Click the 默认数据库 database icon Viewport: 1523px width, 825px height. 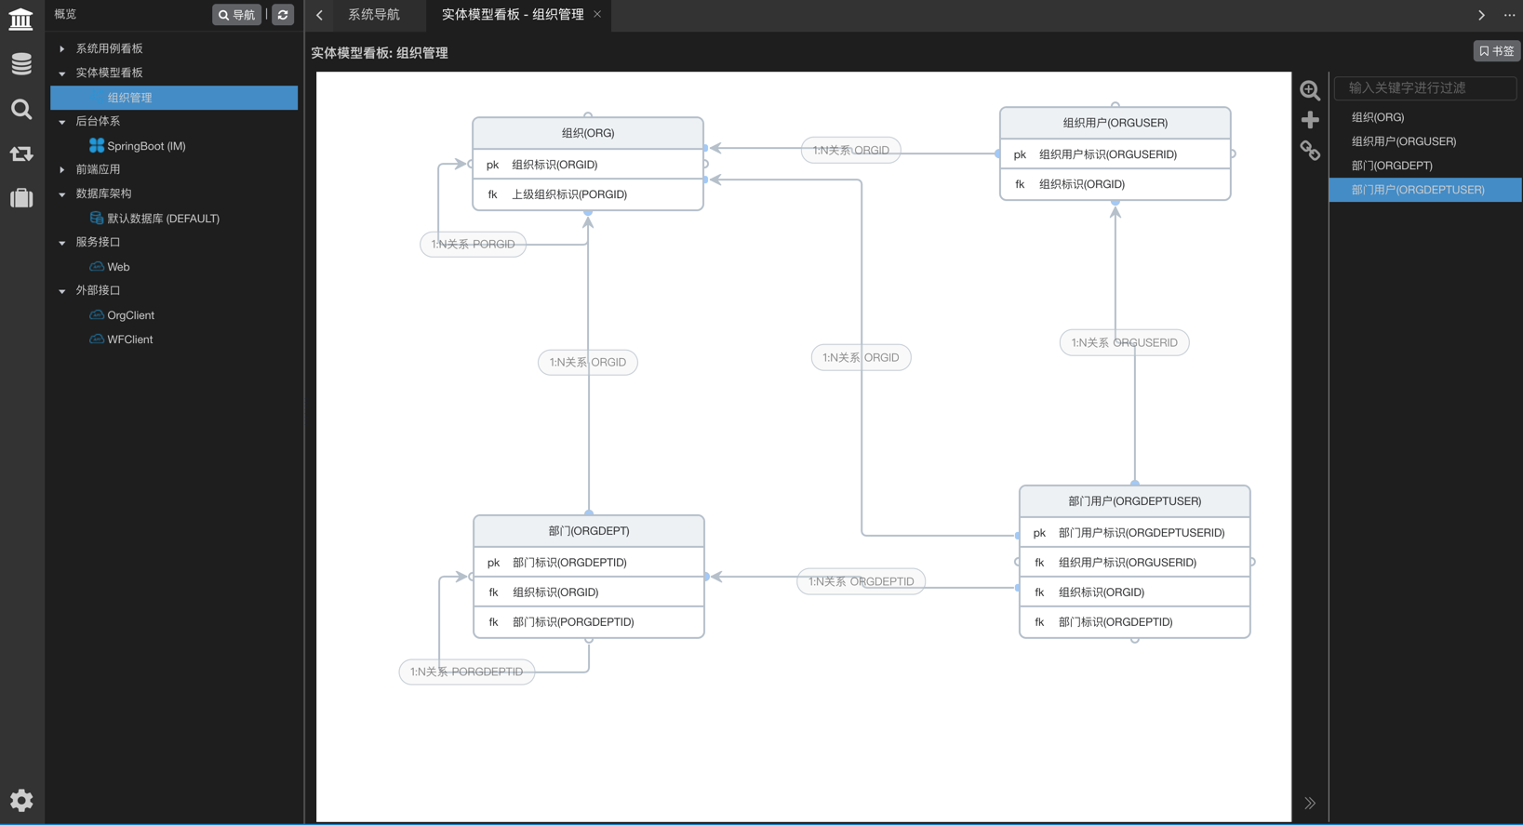click(x=96, y=218)
